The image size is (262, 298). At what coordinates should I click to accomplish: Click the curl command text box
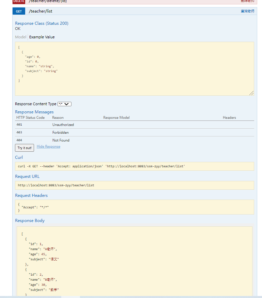134,166
